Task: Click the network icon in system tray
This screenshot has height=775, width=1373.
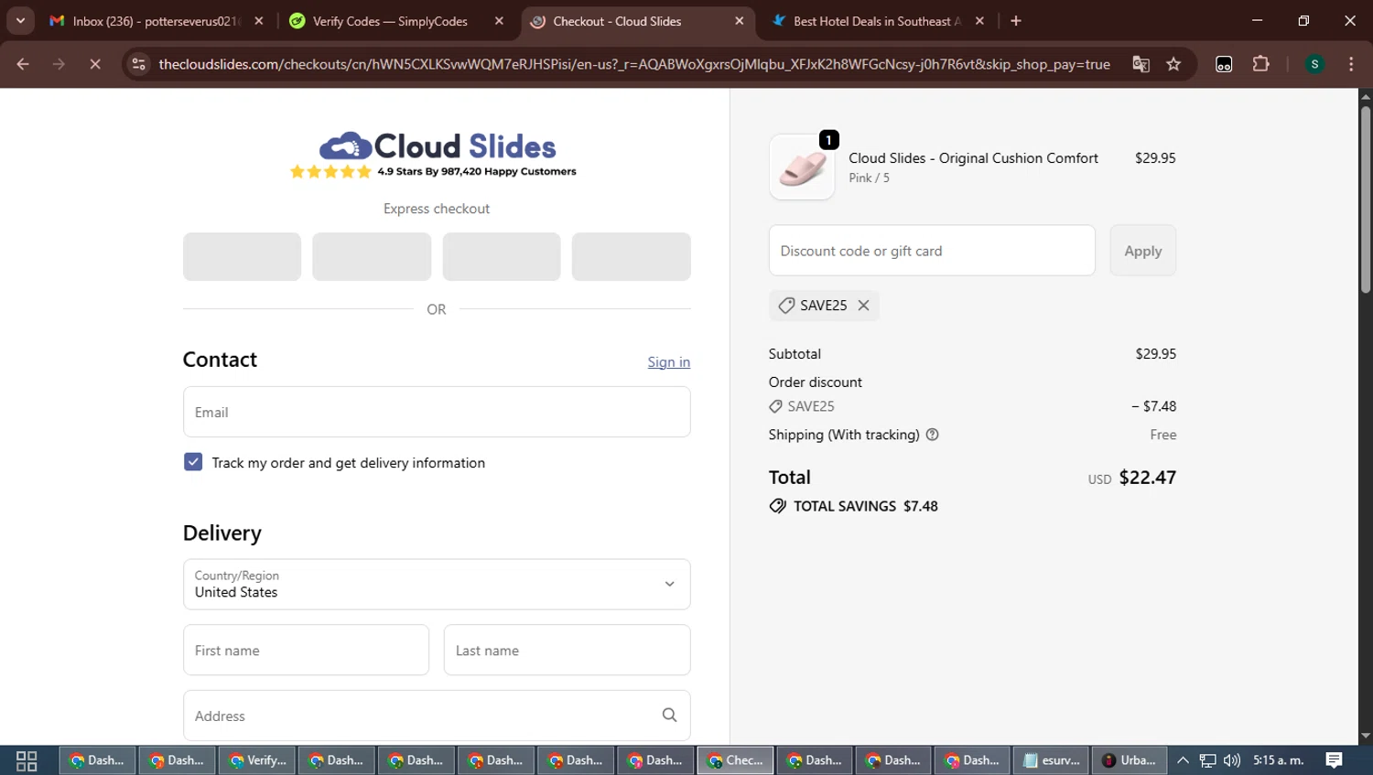Action: [x=1207, y=760]
